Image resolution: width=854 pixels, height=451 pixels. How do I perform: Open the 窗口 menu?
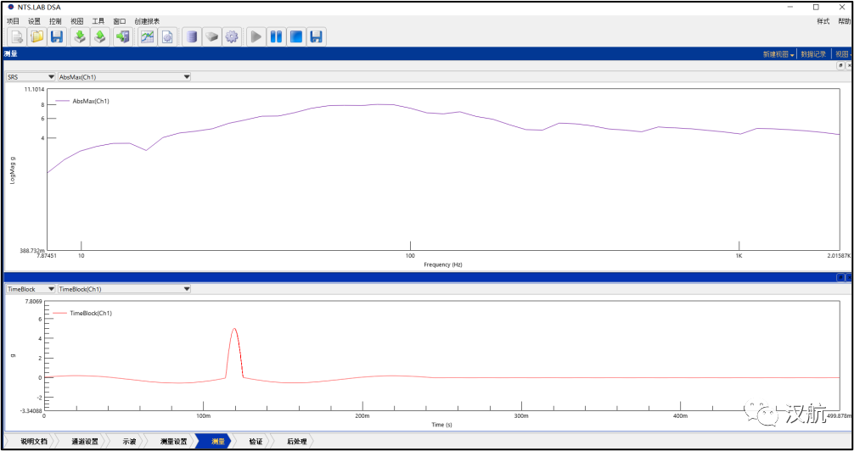tap(120, 21)
